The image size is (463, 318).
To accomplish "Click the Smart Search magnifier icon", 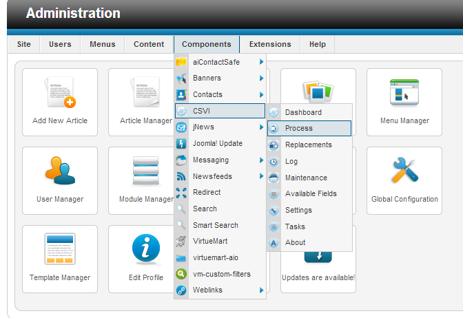I will 181,225.
